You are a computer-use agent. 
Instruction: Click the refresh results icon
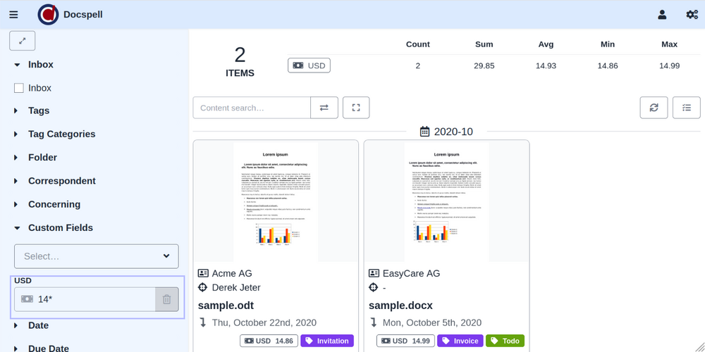[654, 108]
